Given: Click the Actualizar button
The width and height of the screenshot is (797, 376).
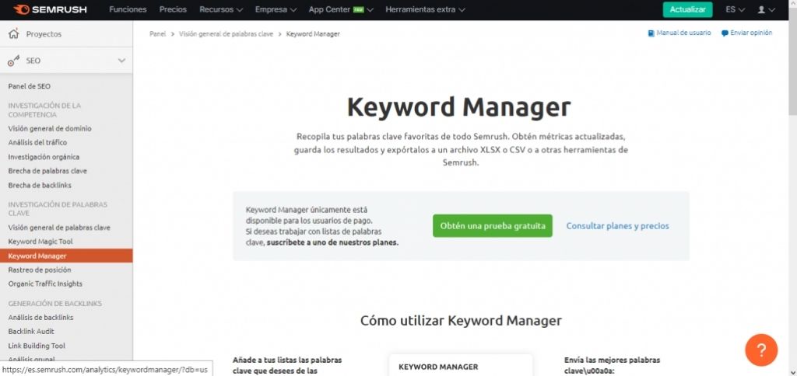Looking at the screenshot, I should (x=687, y=9).
